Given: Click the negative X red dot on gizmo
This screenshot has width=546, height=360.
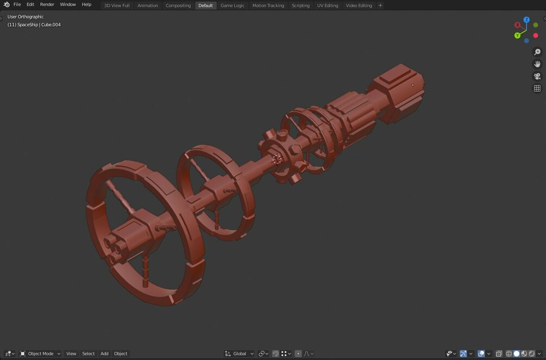Looking at the screenshot, I should (x=536, y=35).
